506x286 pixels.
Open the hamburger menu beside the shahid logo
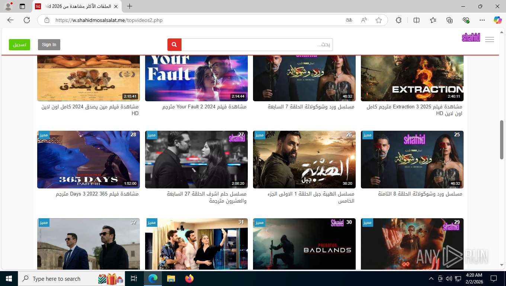[490, 39]
